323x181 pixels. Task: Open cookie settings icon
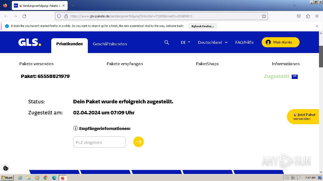coord(6,168)
